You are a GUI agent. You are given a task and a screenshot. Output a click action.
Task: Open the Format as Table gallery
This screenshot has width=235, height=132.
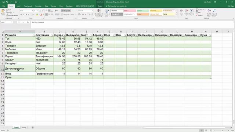[107, 13]
